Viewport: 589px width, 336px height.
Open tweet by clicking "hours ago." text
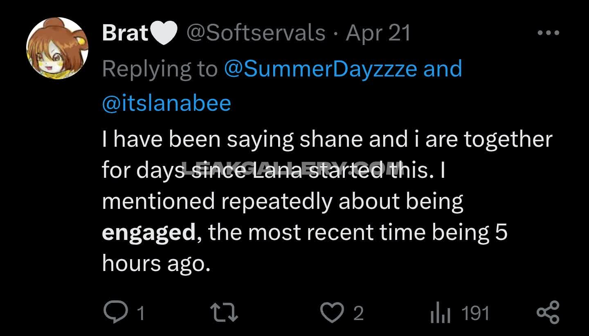point(156,263)
